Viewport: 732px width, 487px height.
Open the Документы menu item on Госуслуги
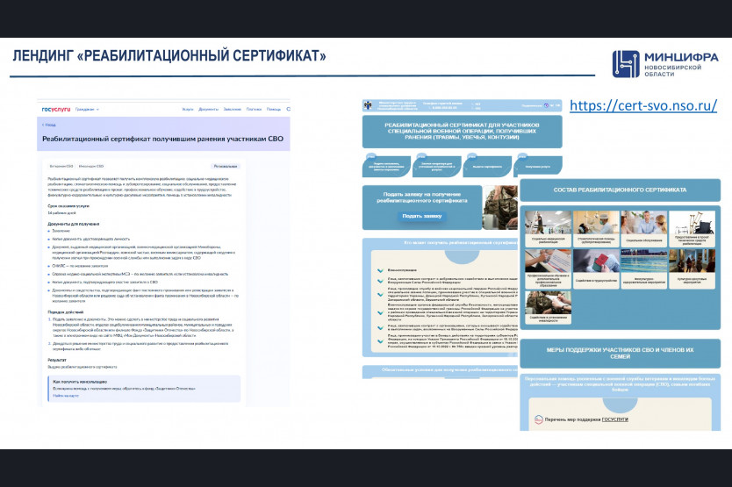click(208, 109)
